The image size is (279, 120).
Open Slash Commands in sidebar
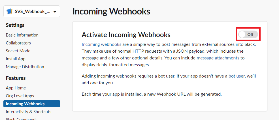[22, 119]
